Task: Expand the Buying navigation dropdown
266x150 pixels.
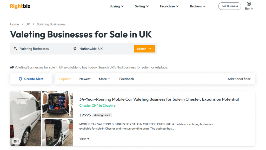Action: coord(116,6)
